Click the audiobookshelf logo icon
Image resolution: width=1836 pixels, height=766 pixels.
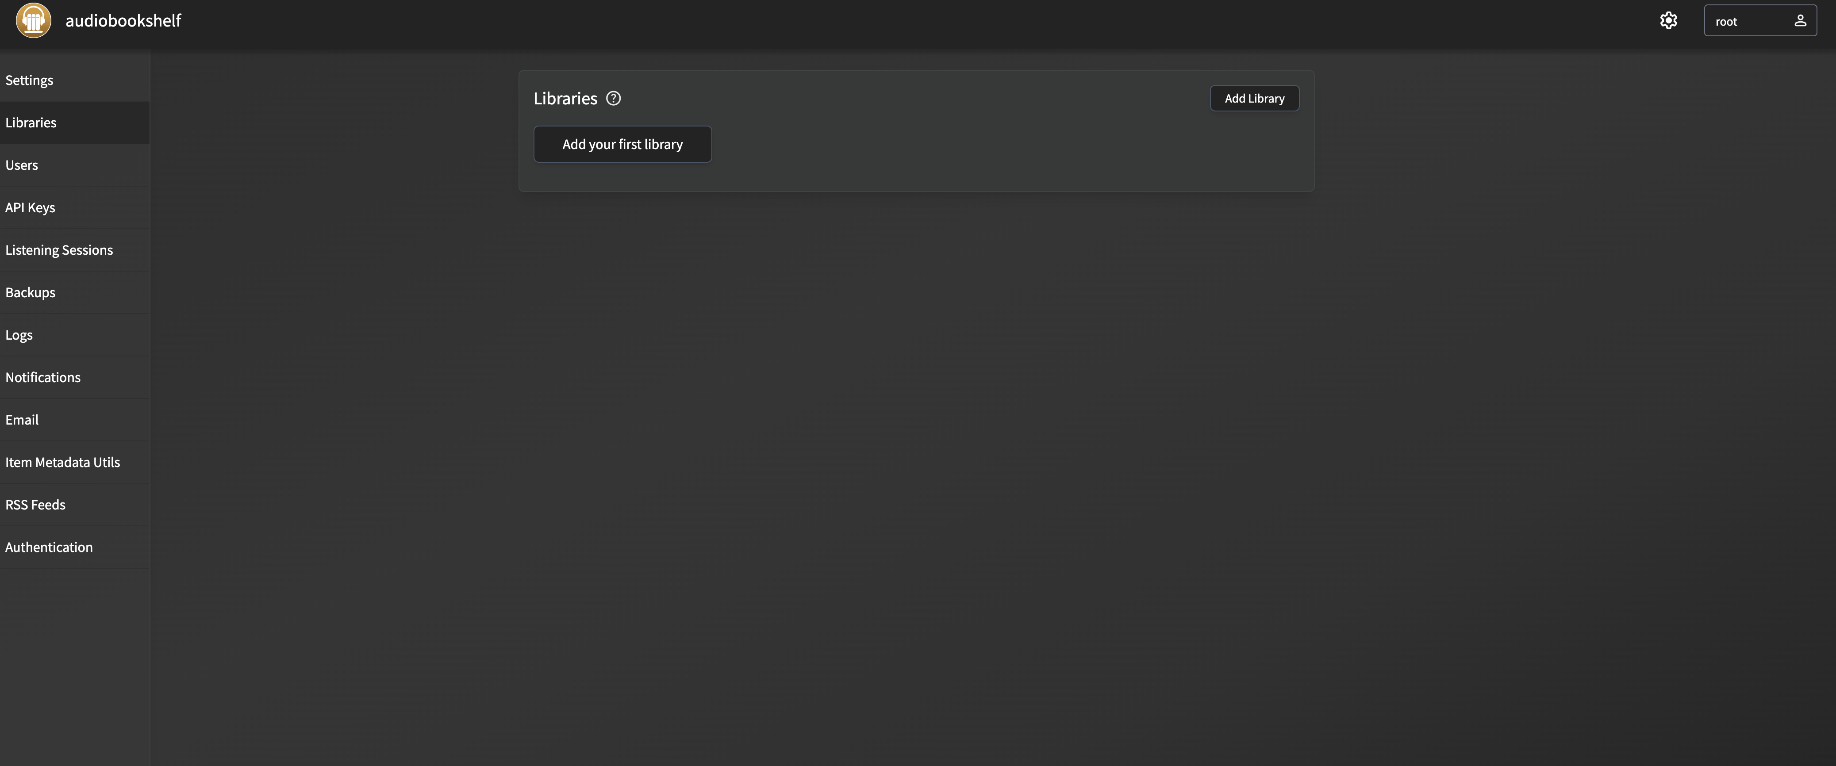click(x=34, y=20)
